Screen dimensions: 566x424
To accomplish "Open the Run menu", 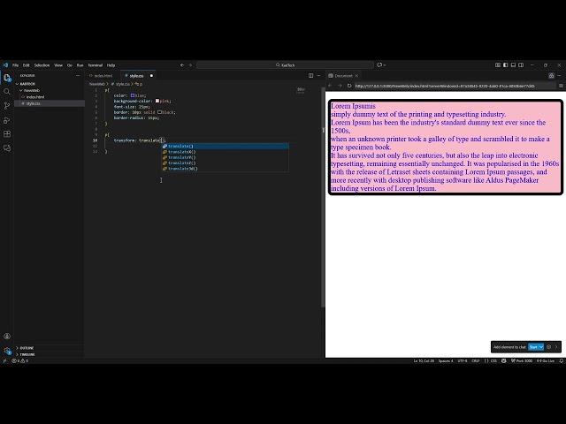I will click(x=80, y=65).
